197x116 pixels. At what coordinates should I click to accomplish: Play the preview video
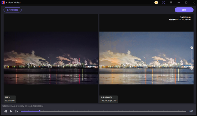11,111
